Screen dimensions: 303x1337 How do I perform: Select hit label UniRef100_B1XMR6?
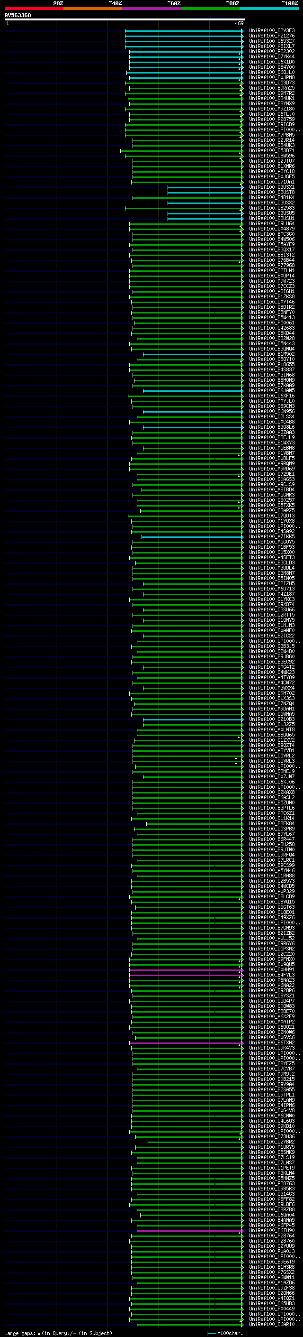click(x=272, y=166)
